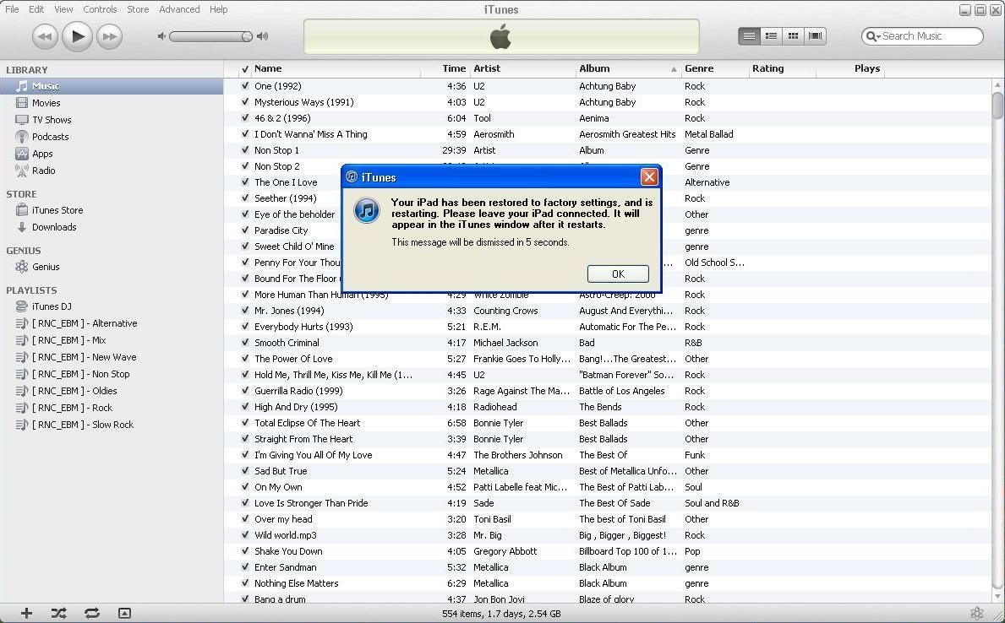Switch to grid view
The height and width of the screenshot is (623, 1005).
click(793, 35)
